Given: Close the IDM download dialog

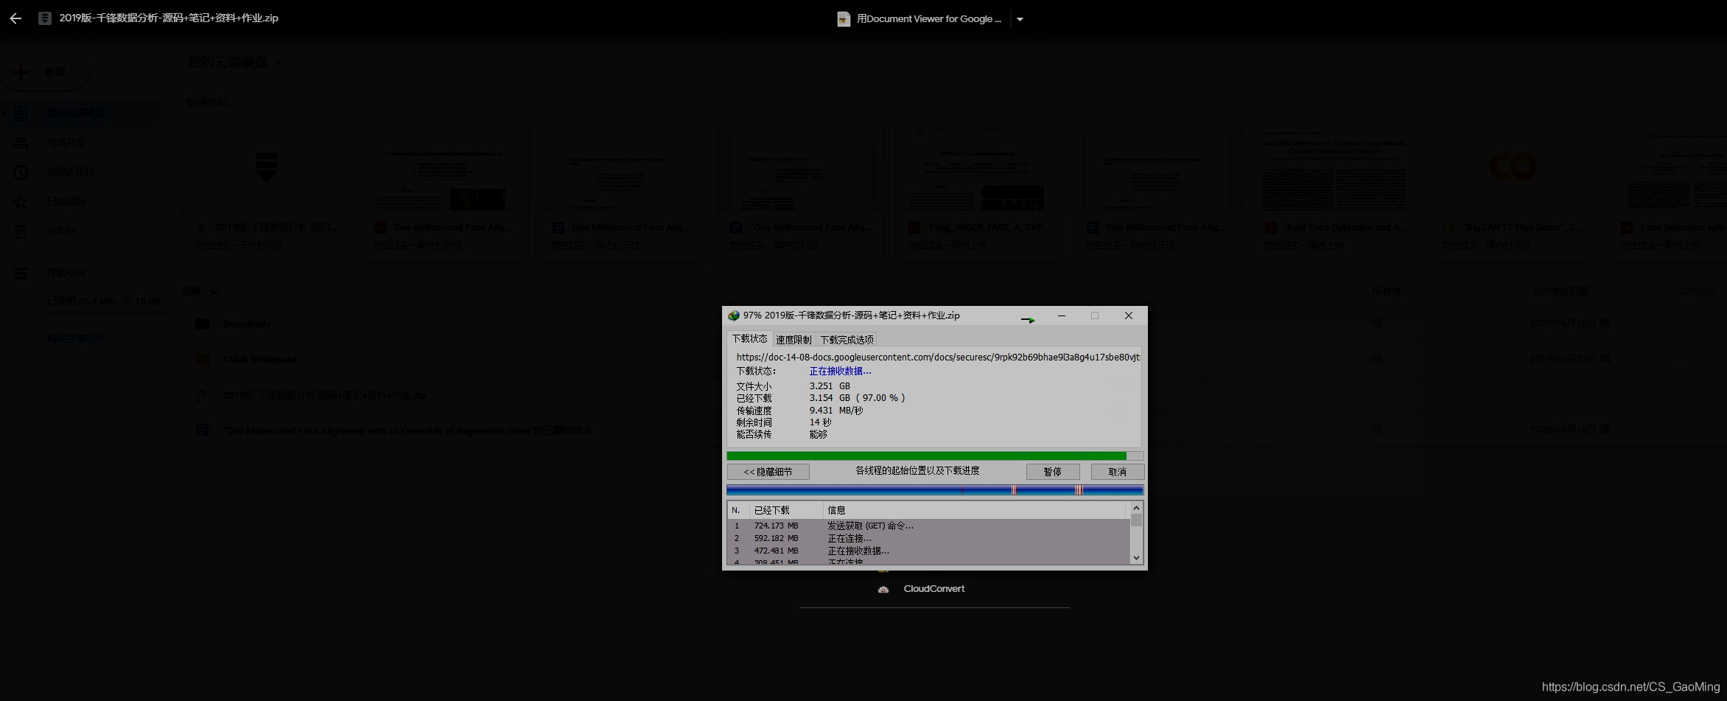Looking at the screenshot, I should coord(1129,315).
